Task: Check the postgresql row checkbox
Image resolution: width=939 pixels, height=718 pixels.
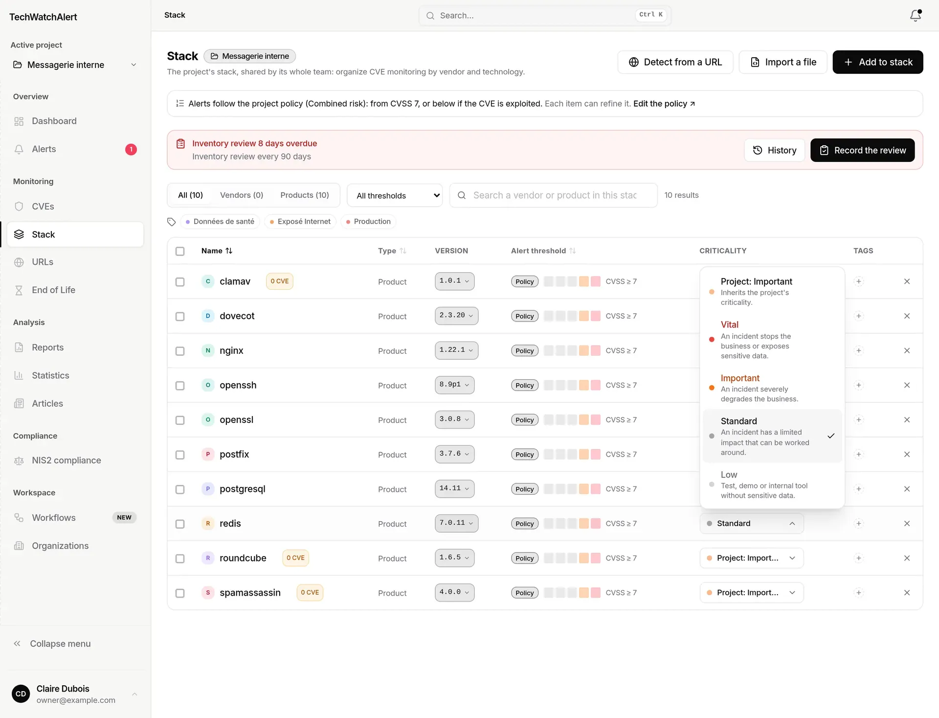Action: point(180,489)
